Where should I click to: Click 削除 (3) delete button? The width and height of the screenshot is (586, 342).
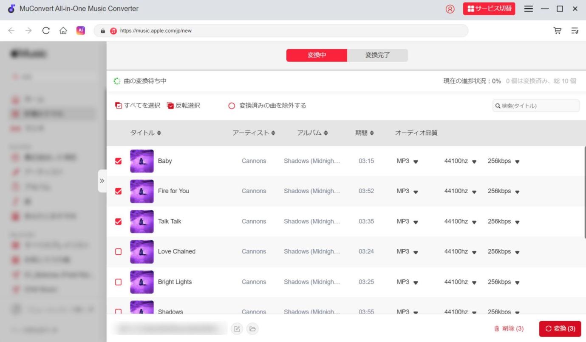click(x=508, y=328)
